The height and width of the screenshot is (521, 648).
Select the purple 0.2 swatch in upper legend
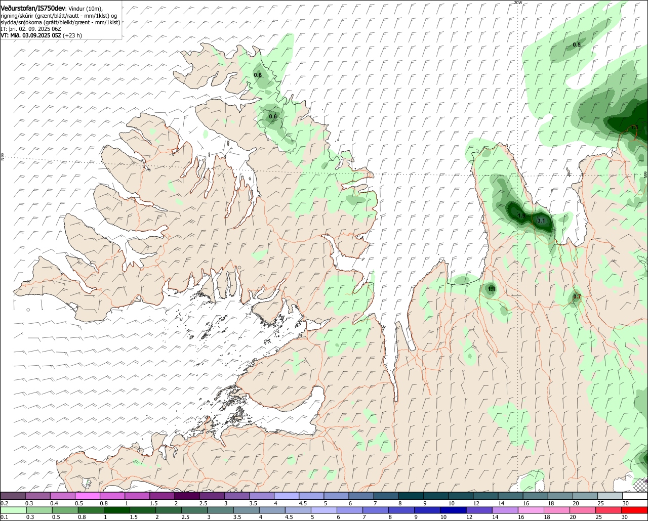(x=13, y=496)
